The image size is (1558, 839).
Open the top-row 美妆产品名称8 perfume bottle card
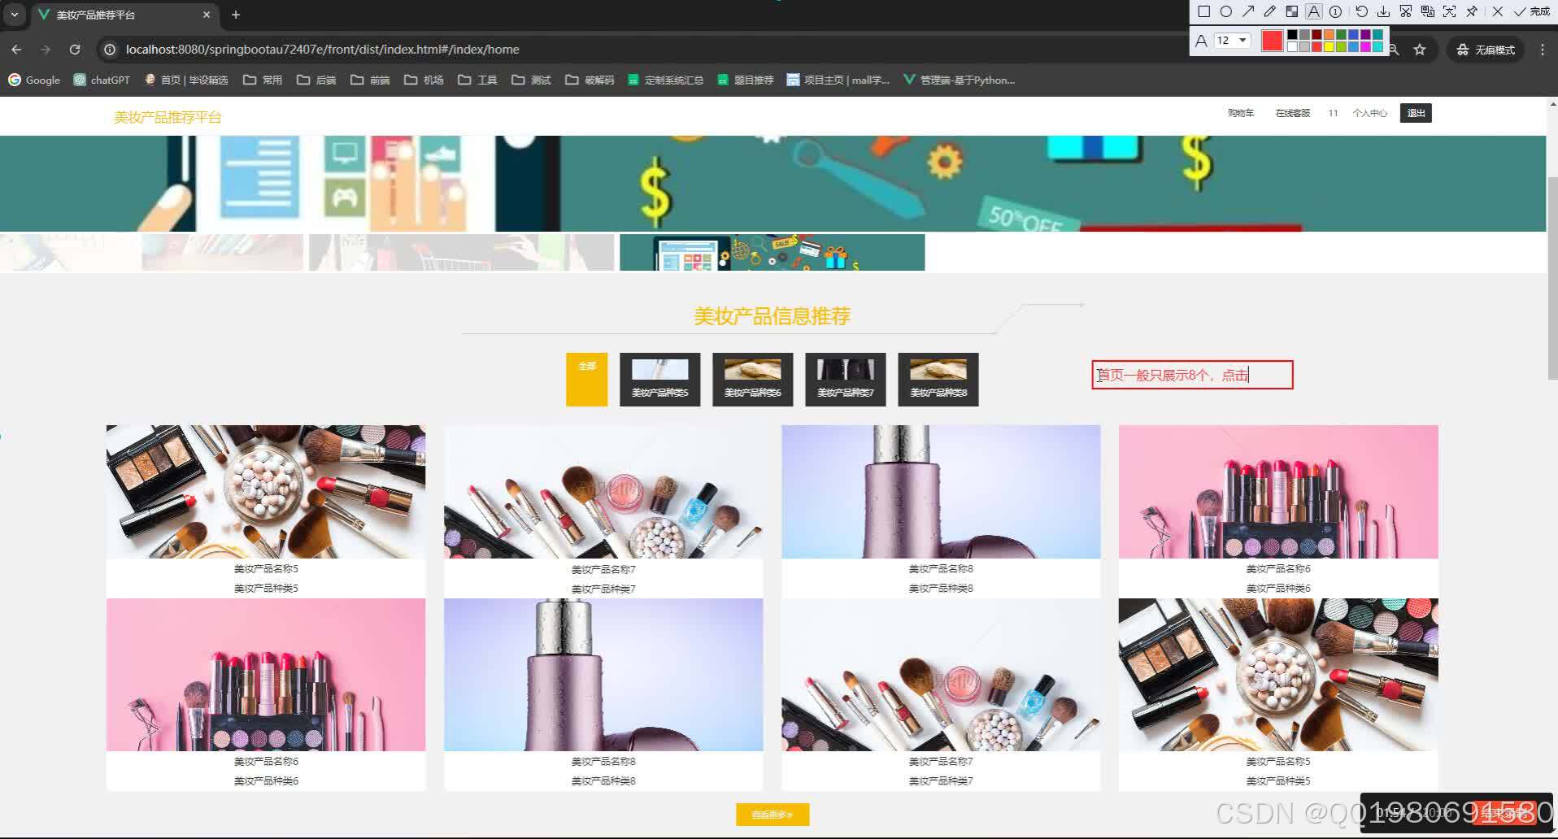point(941,511)
